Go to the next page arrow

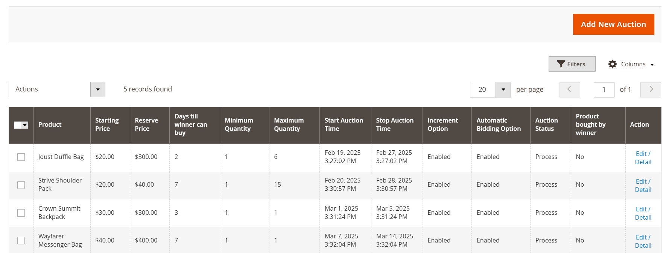point(651,90)
